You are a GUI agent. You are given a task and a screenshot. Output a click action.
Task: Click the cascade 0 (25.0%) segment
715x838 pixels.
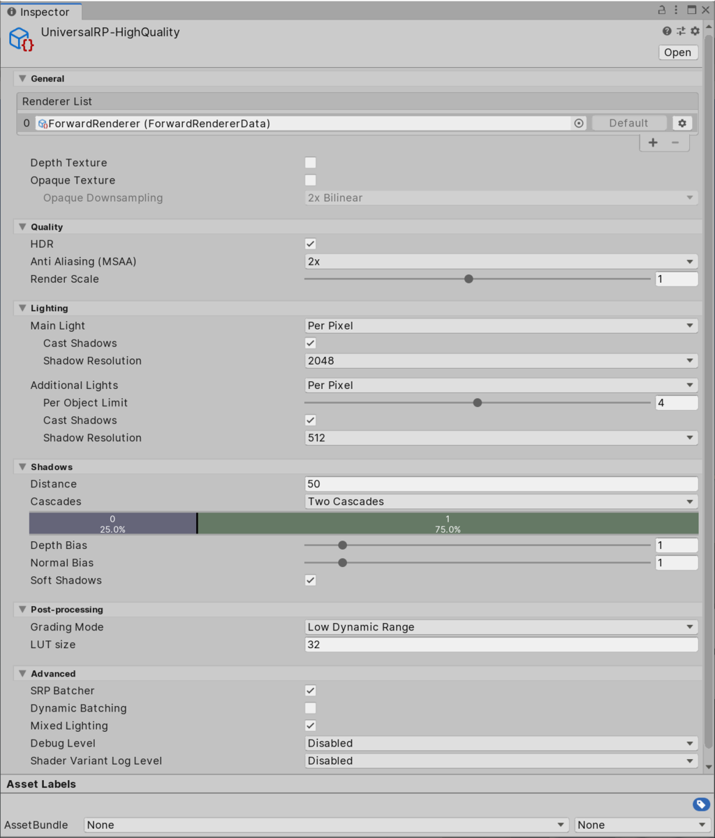(112, 524)
